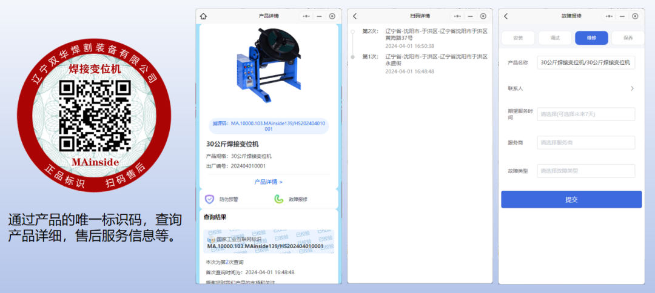Click the 产品规格 specification line
This screenshot has height=293, width=655.
[x=239, y=156]
